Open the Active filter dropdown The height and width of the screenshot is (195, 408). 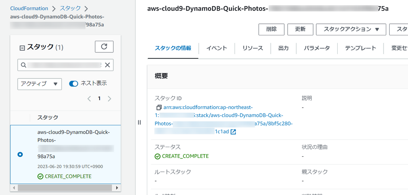[x=39, y=84]
